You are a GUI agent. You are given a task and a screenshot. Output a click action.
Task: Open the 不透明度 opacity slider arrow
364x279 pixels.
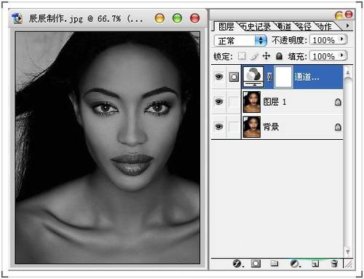(x=342, y=39)
